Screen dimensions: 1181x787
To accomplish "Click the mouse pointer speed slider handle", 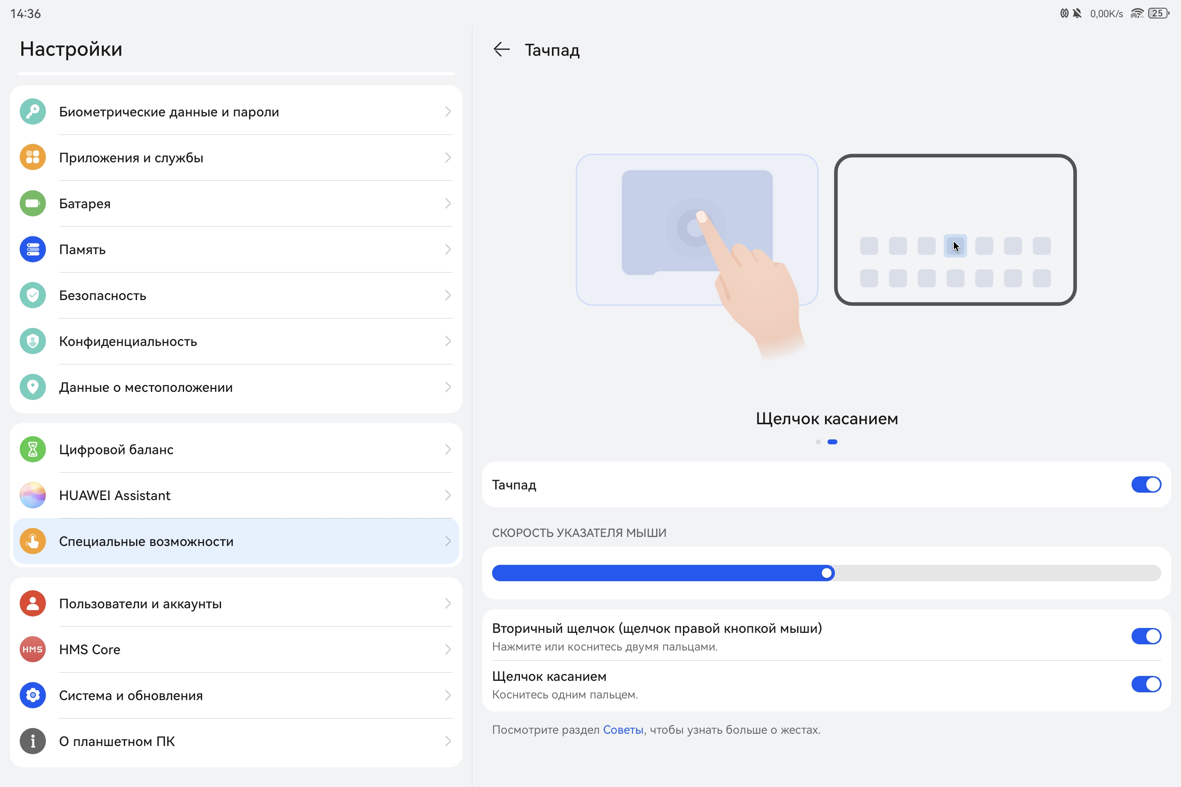I will click(x=827, y=573).
